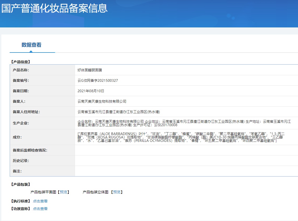Click the 生产企业 details text
This screenshot has width=298, height=221.
[183, 123]
